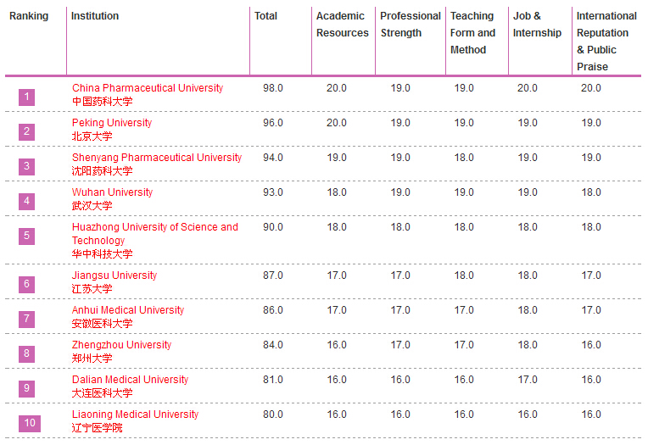
Task: Click the Professional Strength column header
Action: tap(411, 25)
